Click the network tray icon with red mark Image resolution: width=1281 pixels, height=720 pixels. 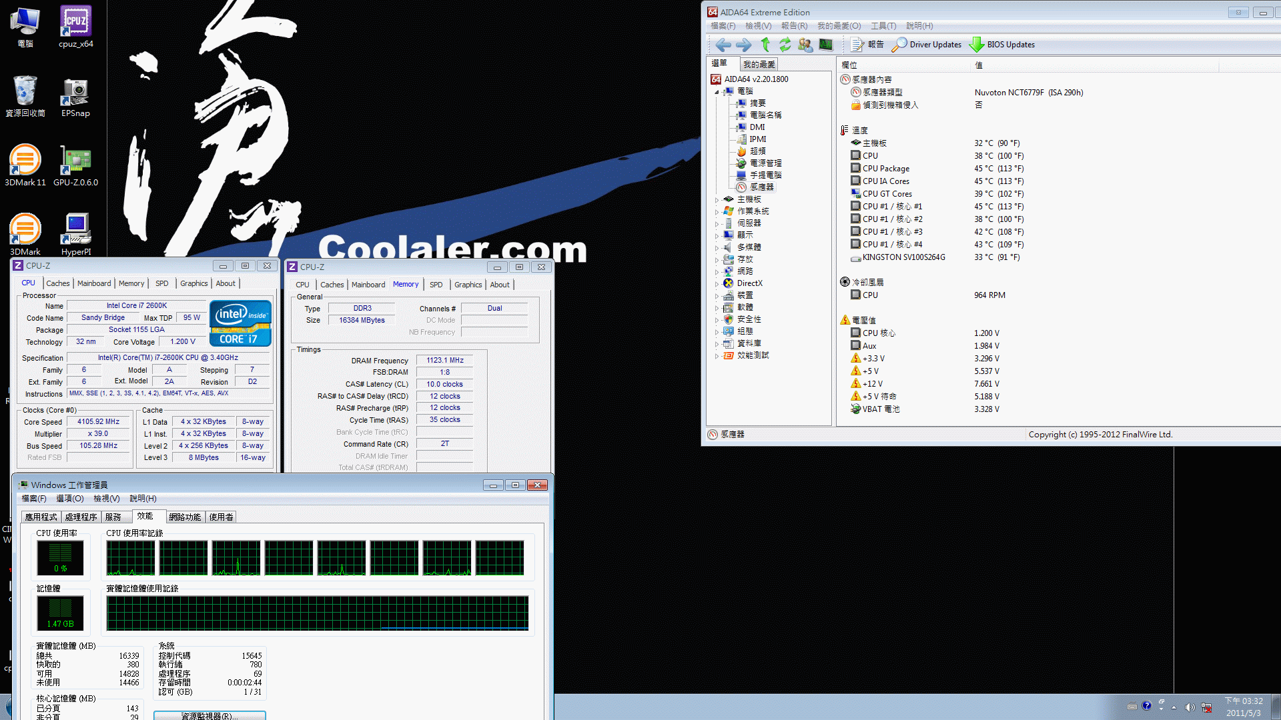[1206, 707]
